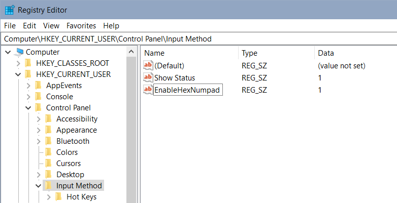Collapse the Input Method key
This screenshot has height=203, width=397.
[39, 186]
